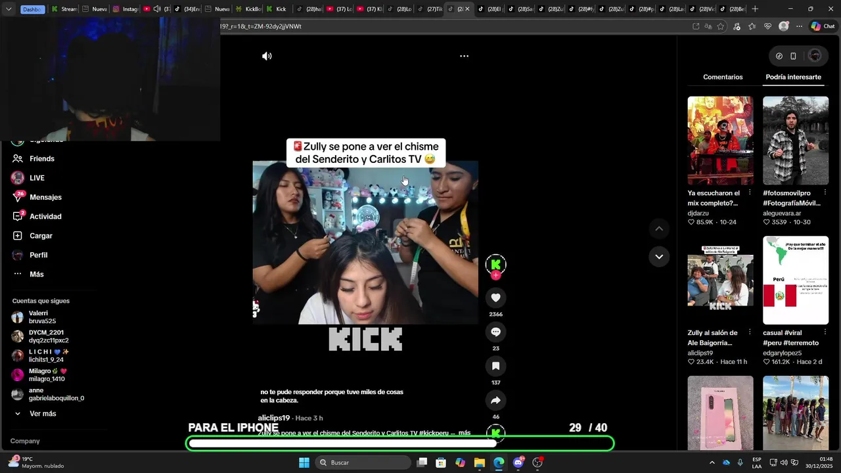Show hidden system tray icons chevron
The image size is (841, 473).
point(712,462)
